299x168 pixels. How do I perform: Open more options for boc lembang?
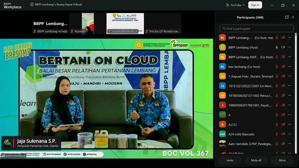[290, 66]
